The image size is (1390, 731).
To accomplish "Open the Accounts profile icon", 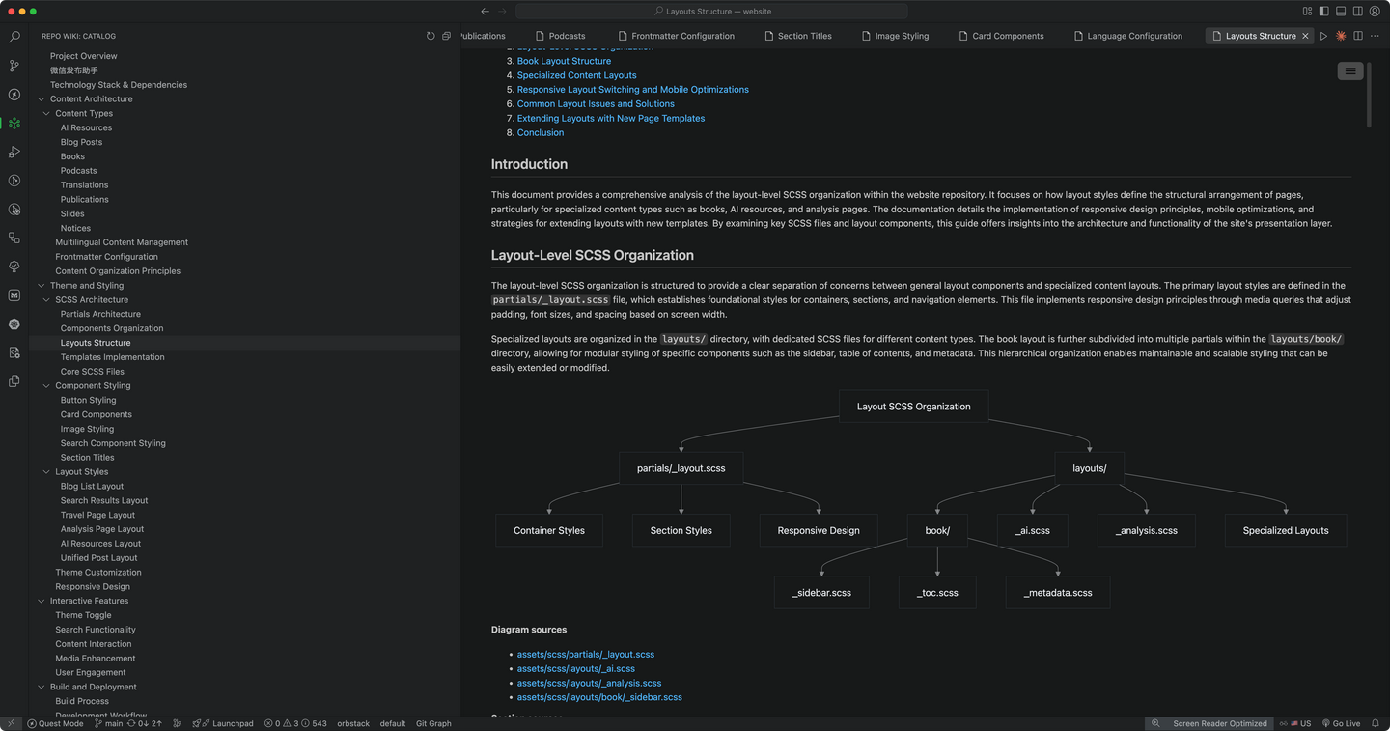I will [1375, 12].
